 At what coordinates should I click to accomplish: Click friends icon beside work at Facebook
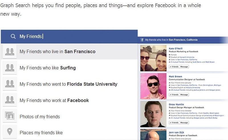[10, 100]
